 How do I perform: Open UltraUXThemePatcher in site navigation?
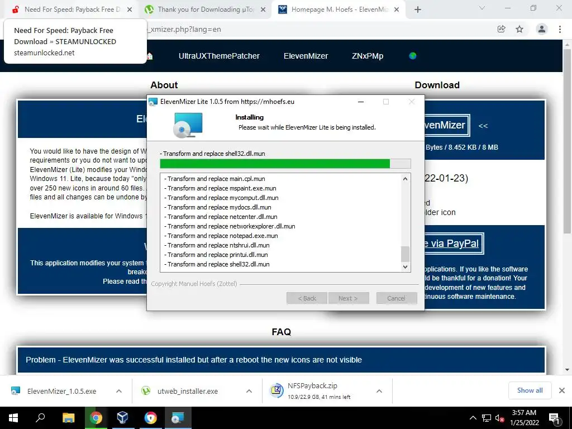coord(219,56)
